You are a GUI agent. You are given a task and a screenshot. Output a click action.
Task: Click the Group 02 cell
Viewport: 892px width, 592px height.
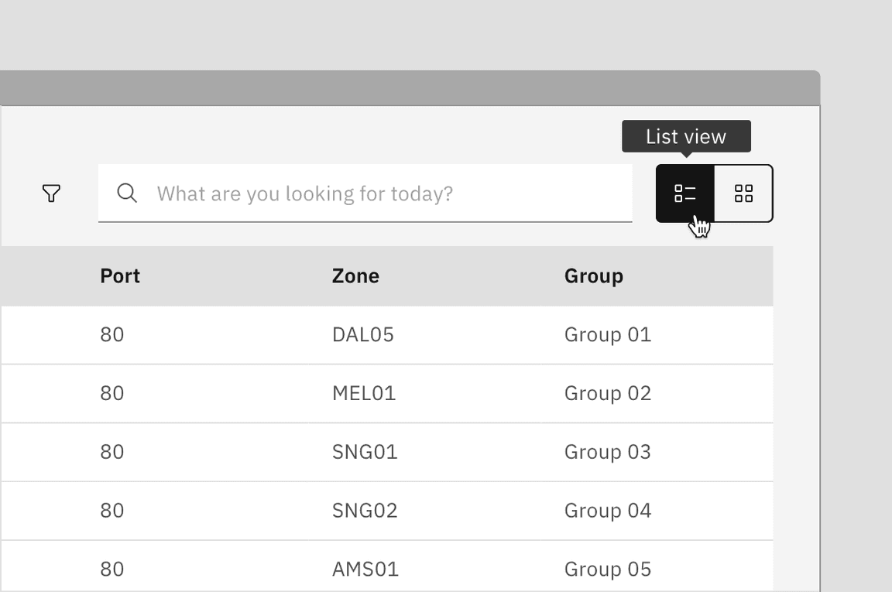click(x=607, y=393)
